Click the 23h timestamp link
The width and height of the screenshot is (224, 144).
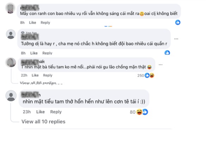(x=26, y=112)
